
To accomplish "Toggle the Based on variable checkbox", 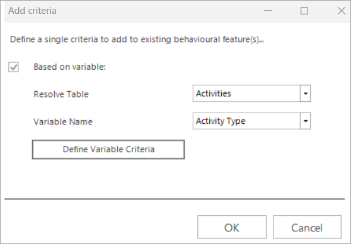I will (13, 67).
